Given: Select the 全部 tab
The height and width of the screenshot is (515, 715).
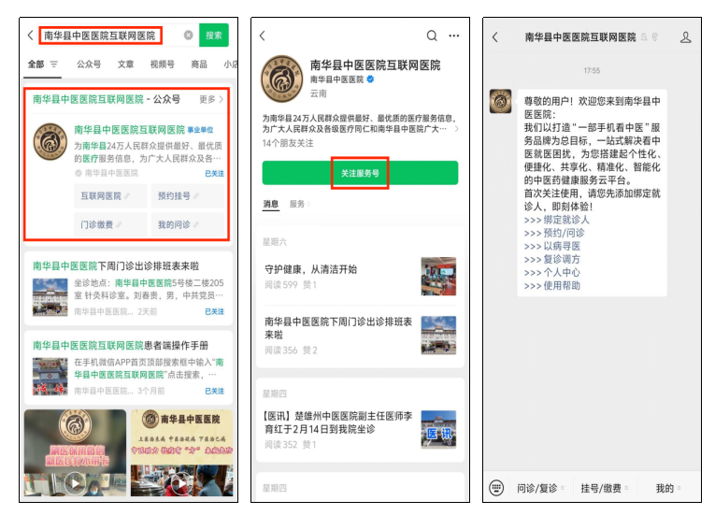Looking at the screenshot, I should coord(36,64).
